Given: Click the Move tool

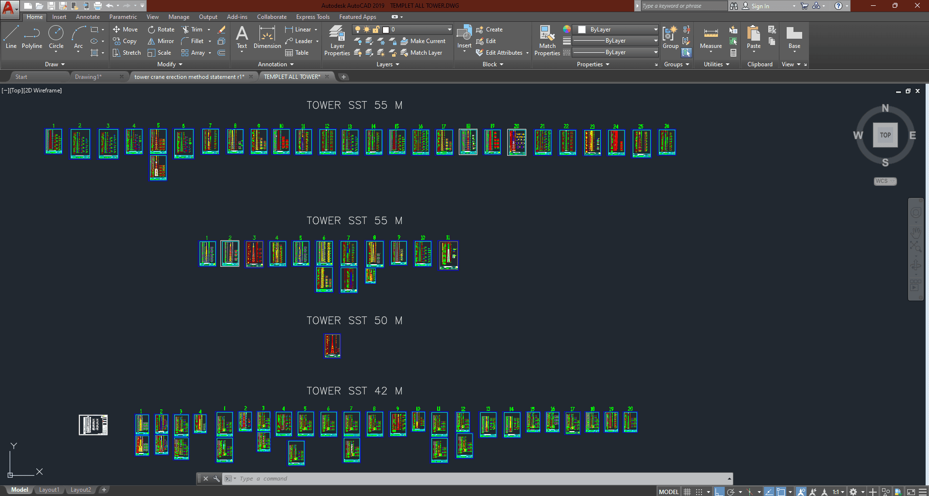Looking at the screenshot, I should tap(125, 30).
